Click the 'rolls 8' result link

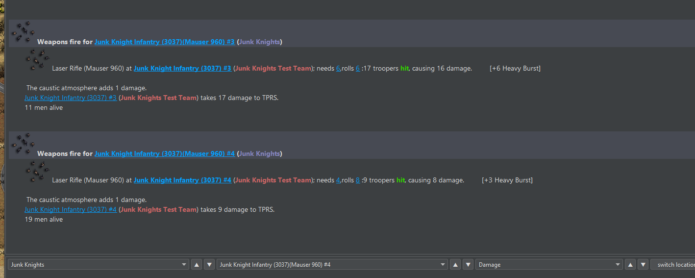[358, 180]
